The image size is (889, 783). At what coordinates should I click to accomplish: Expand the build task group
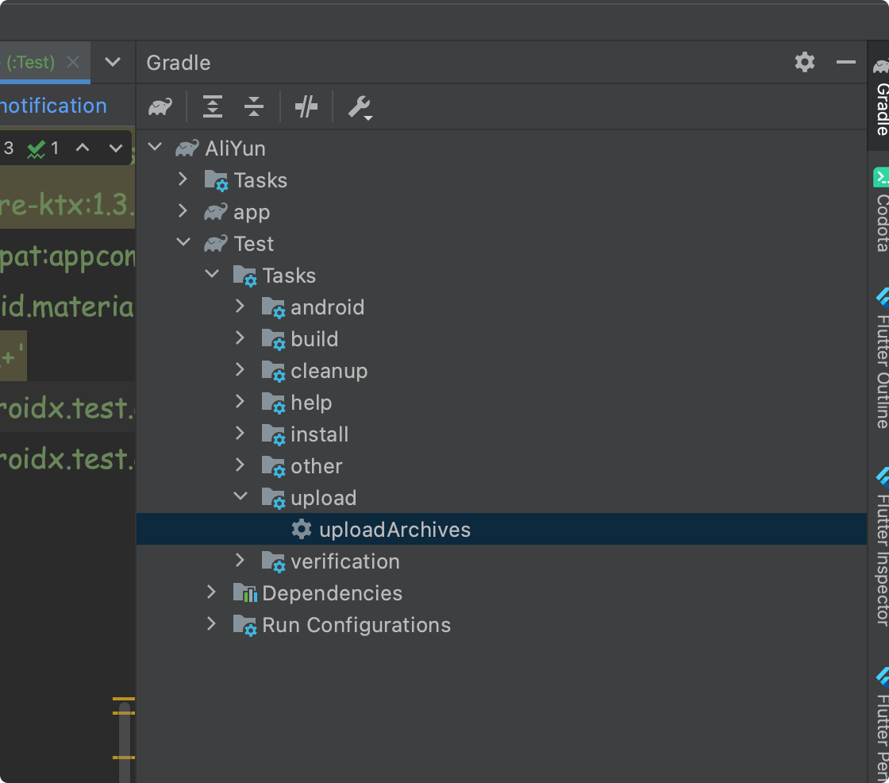[240, 338]
